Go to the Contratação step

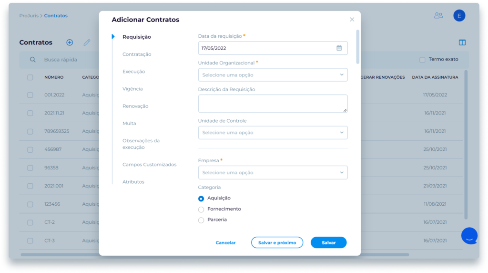click(137, 54)
